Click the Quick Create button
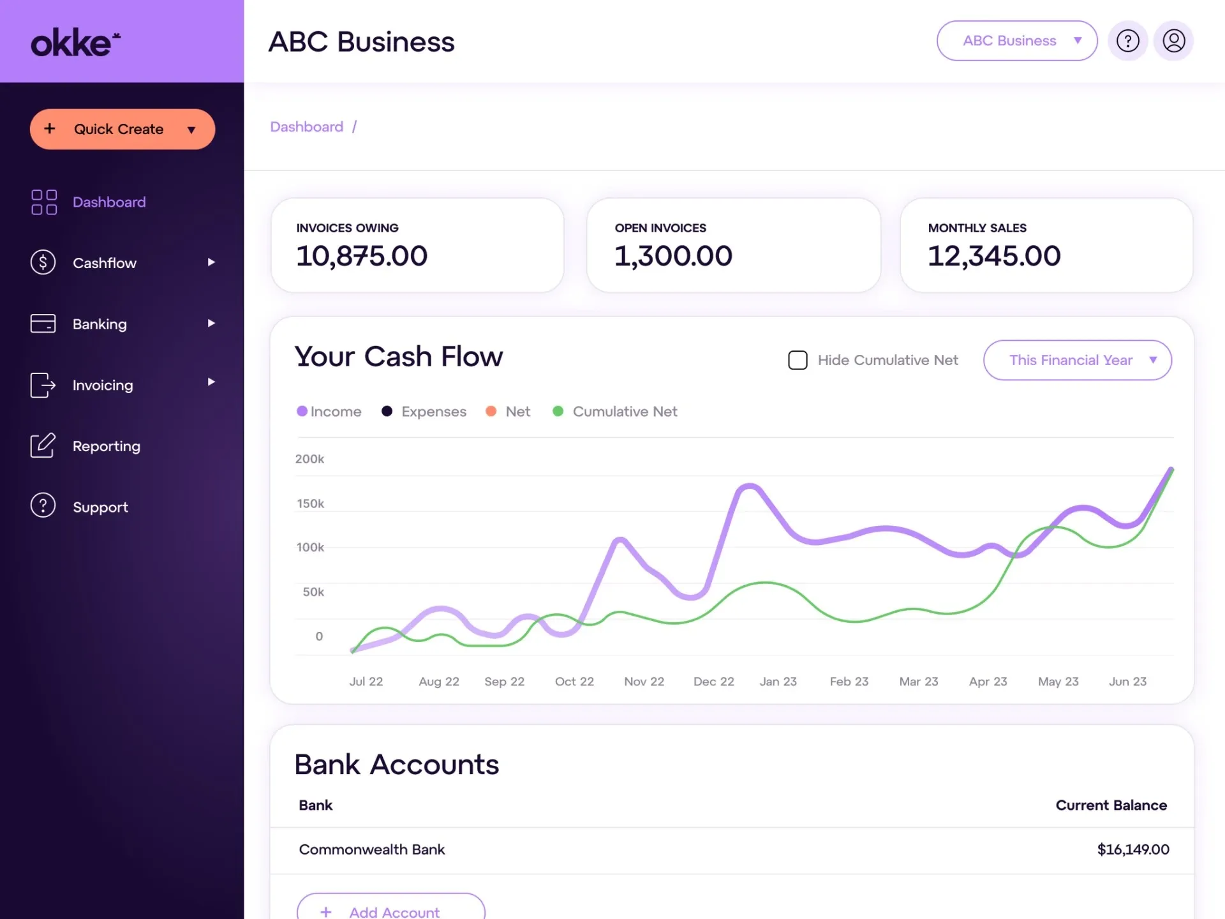The height and width of the screenshot is (919, 1225). coord(122,128)
